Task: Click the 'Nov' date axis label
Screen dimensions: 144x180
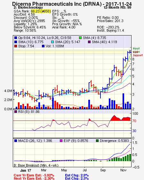Action: coord(123,170)
